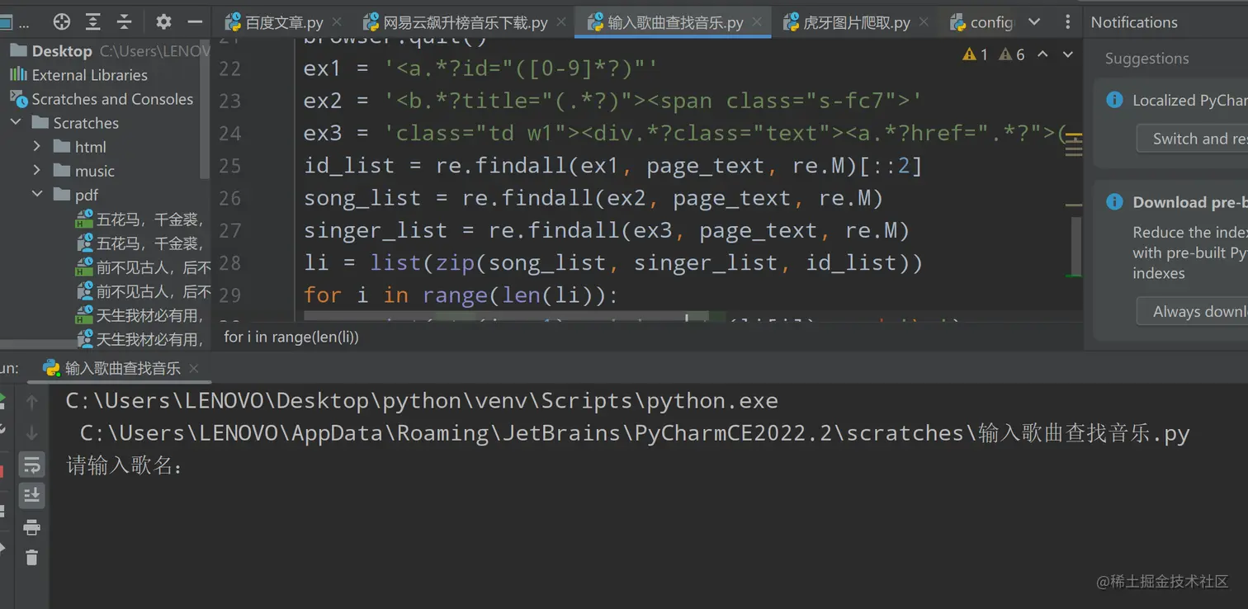Click the Switch and restart button
1248x609 pixels.
tap(1192, 139)
